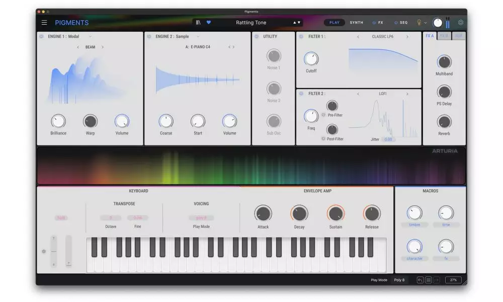The image size is (503, 302).
Task: Expand the dropdown beside the lightbulb icon
Action: pyautogui.click(x=426, y=23)
